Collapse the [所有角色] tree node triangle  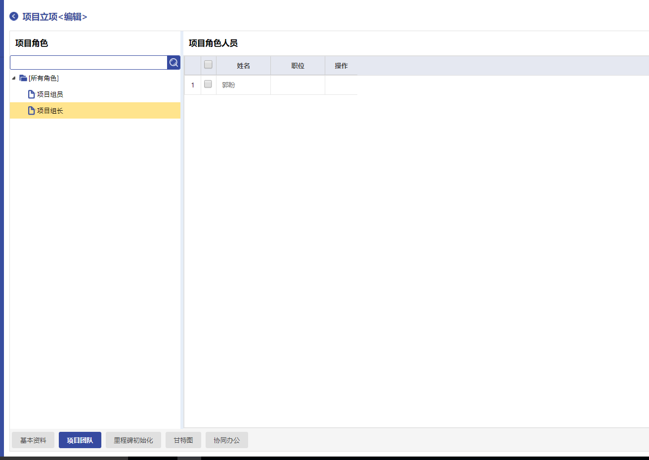coord(14,78)
